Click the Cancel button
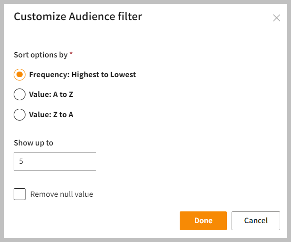Screen dimensions: 291x242 coord(256,220)
